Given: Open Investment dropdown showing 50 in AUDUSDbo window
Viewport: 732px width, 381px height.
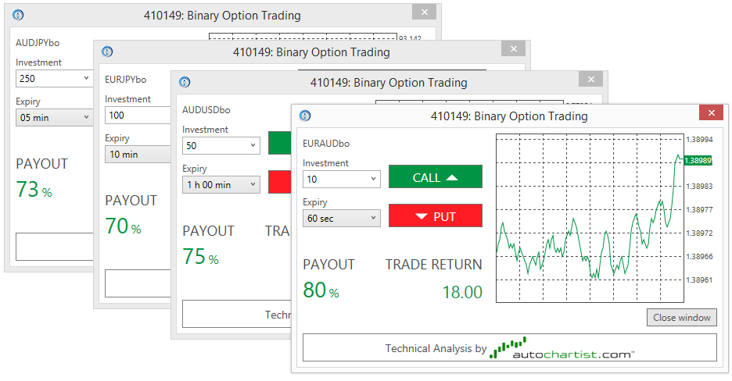Looking at the screenshot, I should click(221, 145).
